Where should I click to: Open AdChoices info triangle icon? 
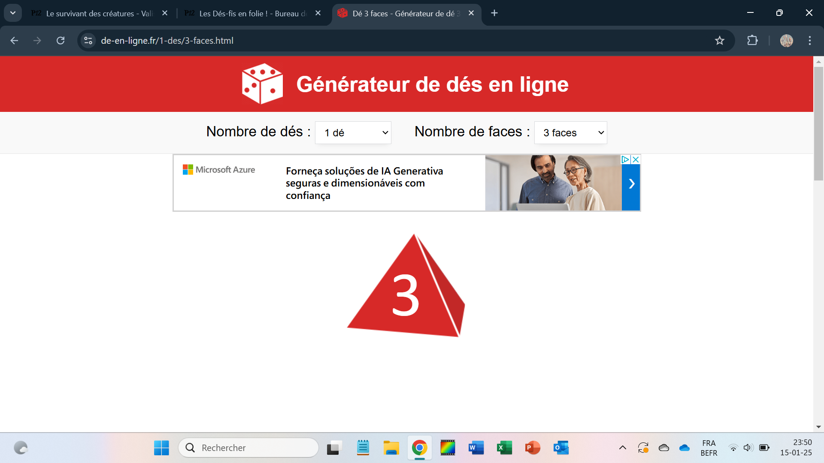[x=626, y=159]
